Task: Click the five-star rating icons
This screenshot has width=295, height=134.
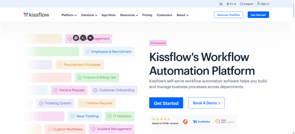Action: (161, 119)
